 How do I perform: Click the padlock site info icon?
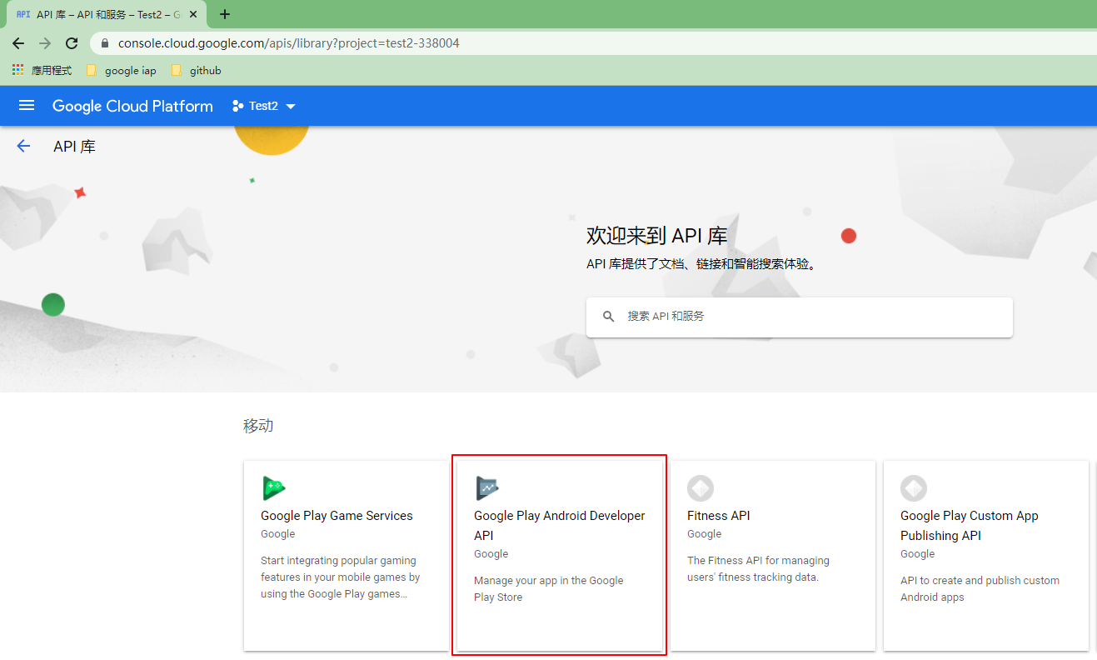[105, 43]
